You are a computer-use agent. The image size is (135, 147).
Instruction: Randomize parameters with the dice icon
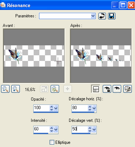click(128, 89)
